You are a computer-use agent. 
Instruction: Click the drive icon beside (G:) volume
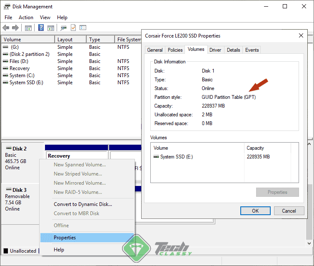[x=5, y=47]
